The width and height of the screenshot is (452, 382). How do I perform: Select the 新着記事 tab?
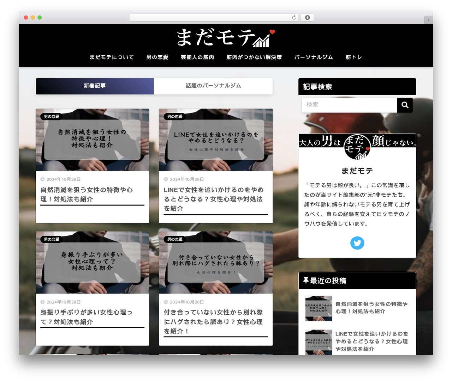(x=95, y=86)
